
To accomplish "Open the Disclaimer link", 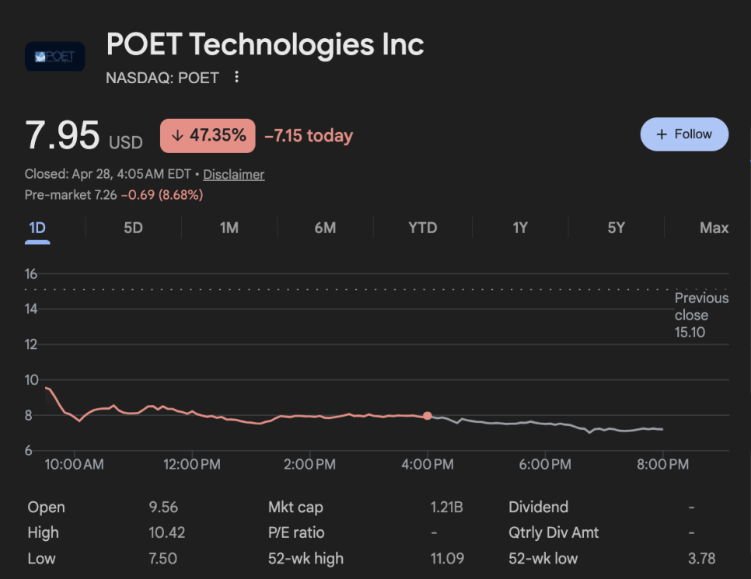I will tap(234, 175).
